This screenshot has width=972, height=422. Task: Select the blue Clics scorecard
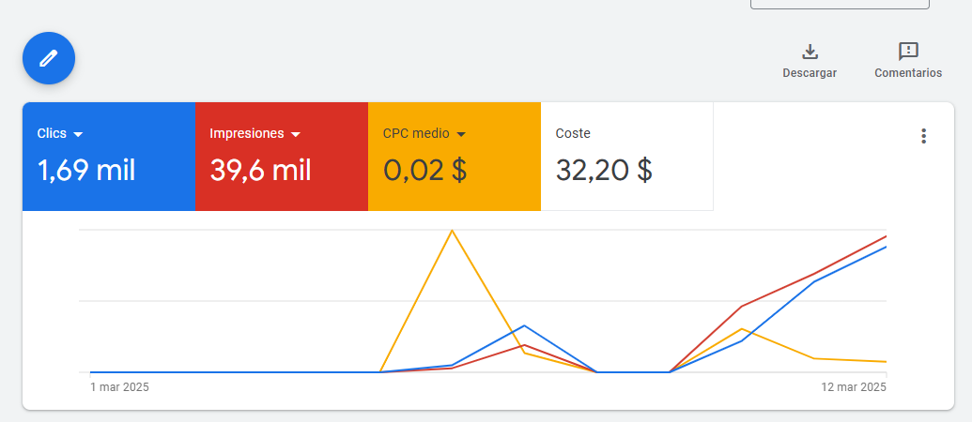pos(109,157)
